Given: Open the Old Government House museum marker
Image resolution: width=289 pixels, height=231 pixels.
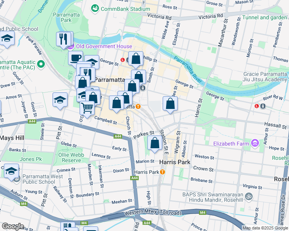Looking at the screenshot, I should click(x=71, y=46).
